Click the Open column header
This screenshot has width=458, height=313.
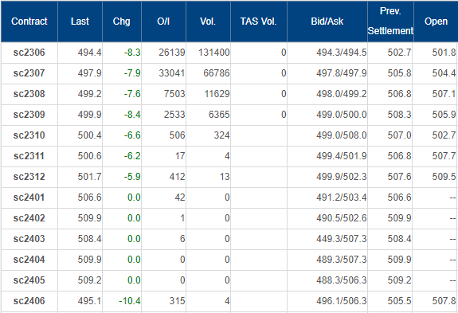point(436,22)
